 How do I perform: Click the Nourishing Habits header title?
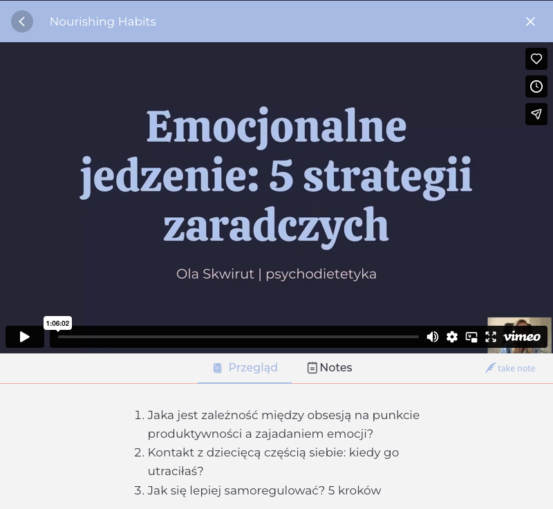tap(102, 21)
